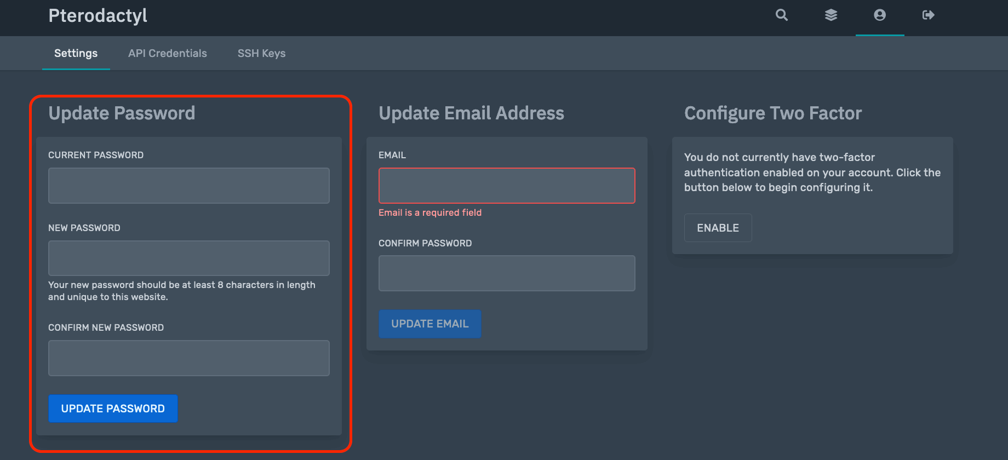Open the search icon in the header
Screen dimensions: 1008x460
pos(782,15)
